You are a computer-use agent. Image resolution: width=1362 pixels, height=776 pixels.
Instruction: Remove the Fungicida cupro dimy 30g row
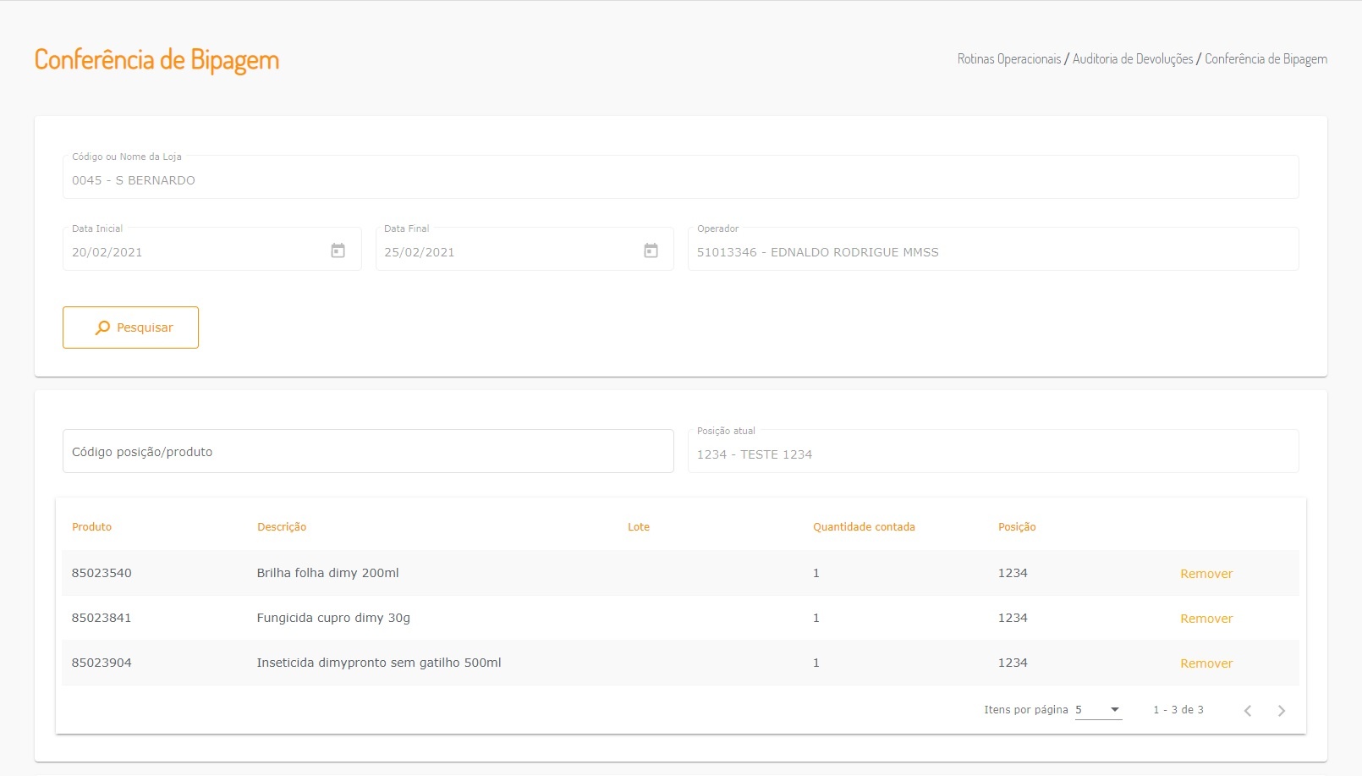pyautogui.click(x=1206, y=619)
